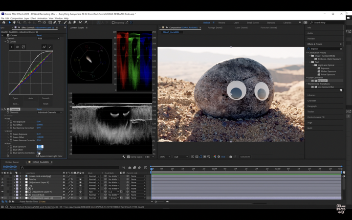Toggle the Clamp Signal checkbox

[x=129, y=157]
